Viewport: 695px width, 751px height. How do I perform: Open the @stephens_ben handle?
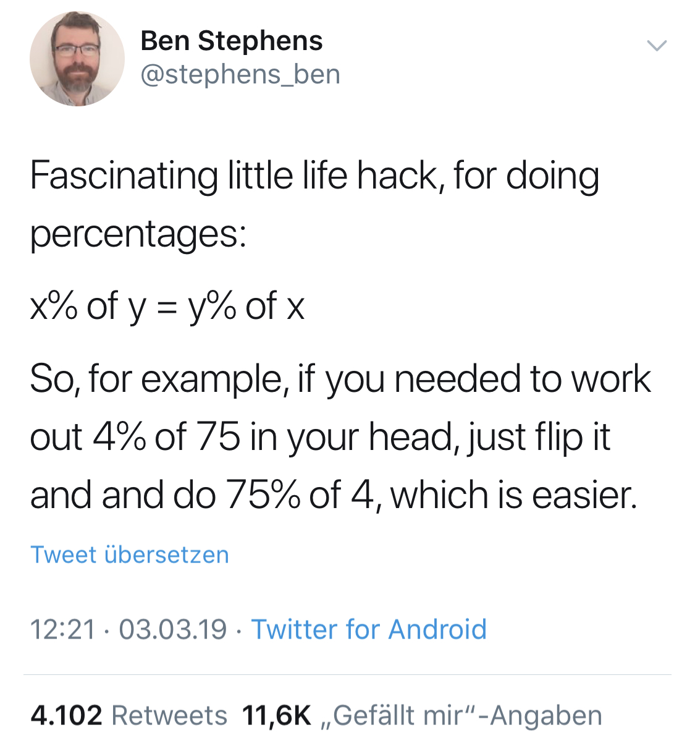pos(240,75)
